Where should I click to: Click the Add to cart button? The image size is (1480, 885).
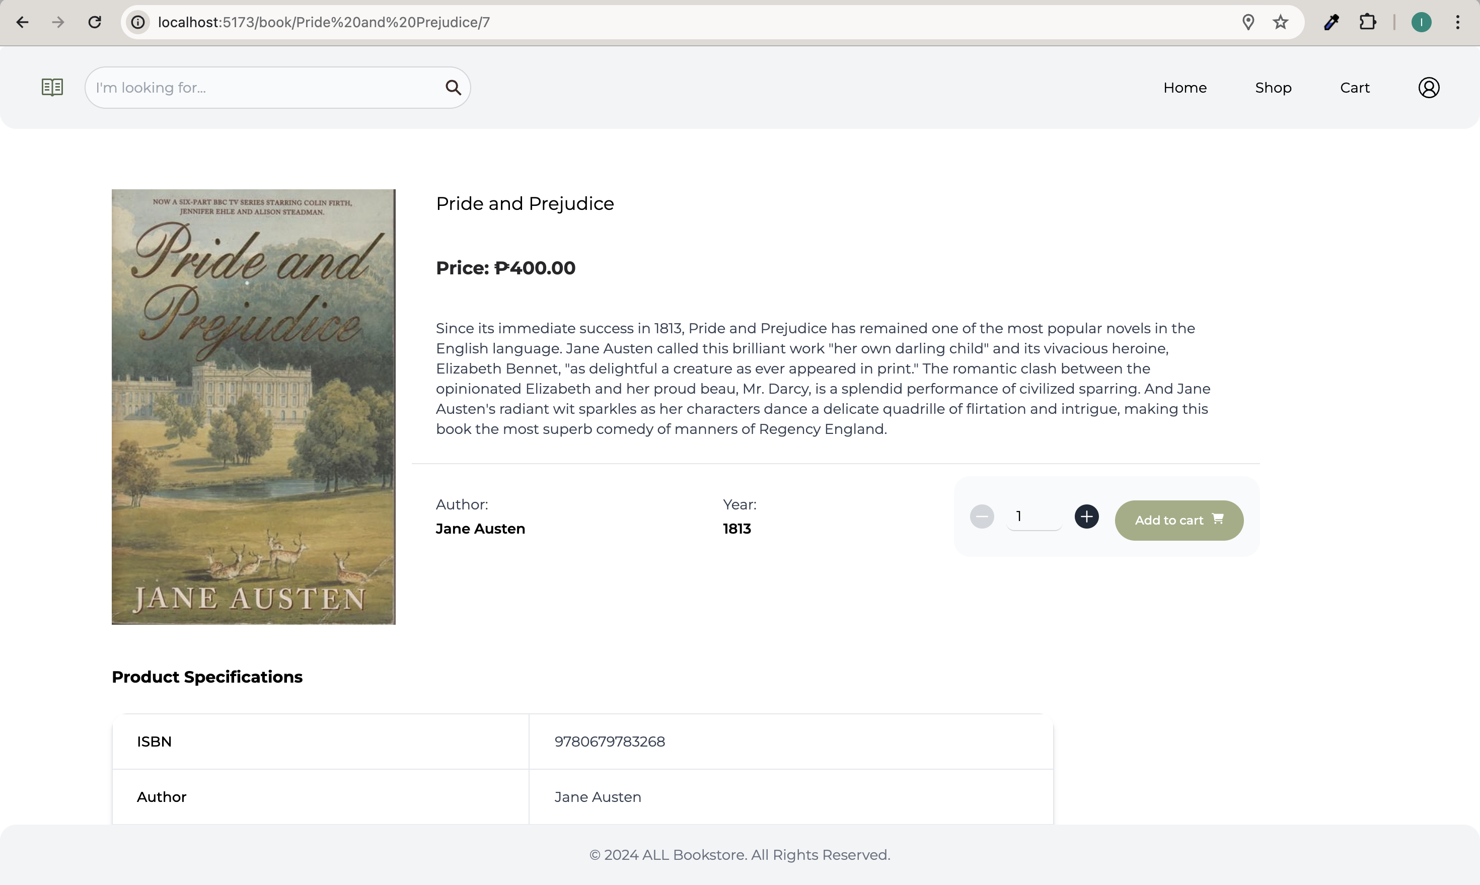click(1179, 520)
